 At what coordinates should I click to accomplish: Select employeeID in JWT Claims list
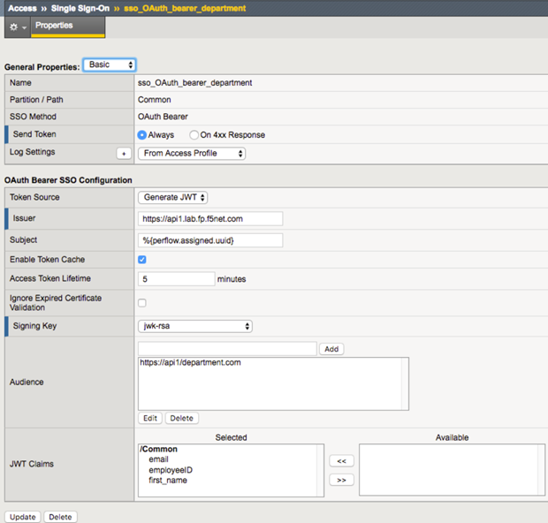[x=170, y=470]
